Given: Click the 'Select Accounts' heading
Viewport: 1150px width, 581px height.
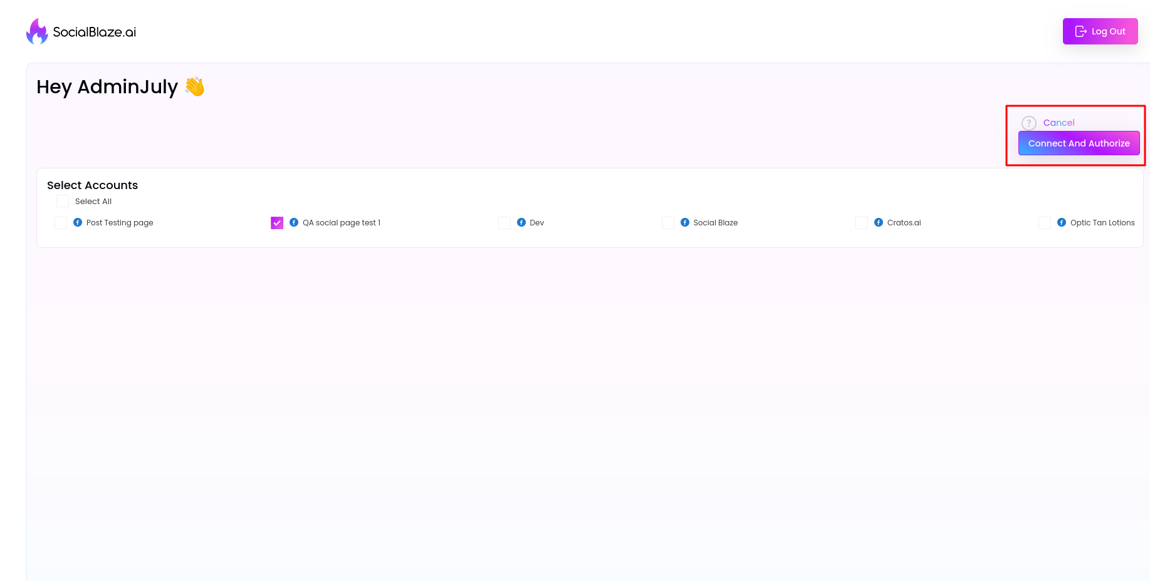Looking at the screenshot, I should pyautogui.click(x=92, y=185).
